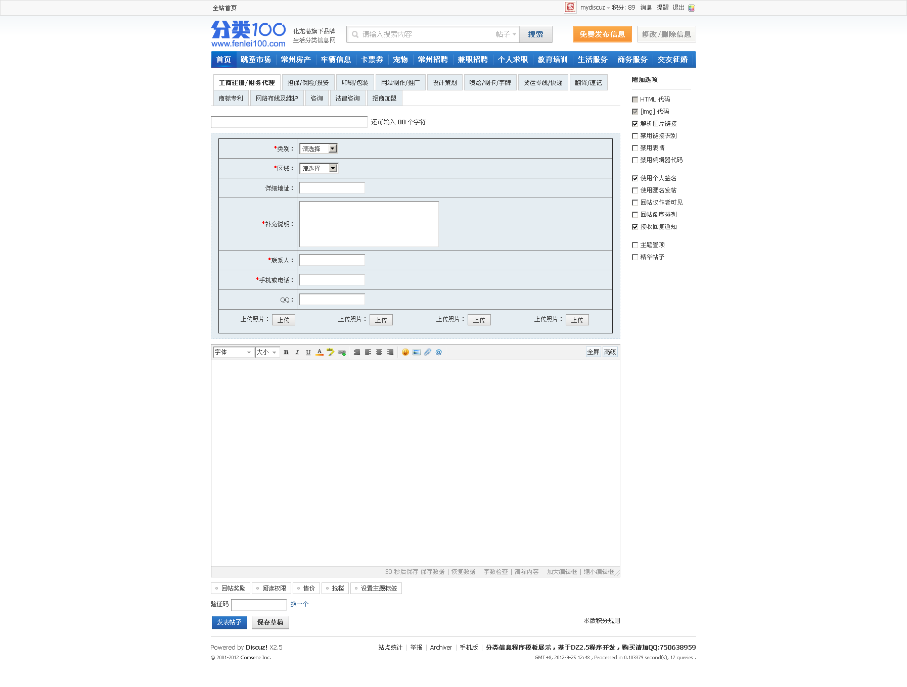Image resolution: width=907 pixels, height=687 pixels.
Task: Enable the HTML 代码 checkbox
Action: [x=635, y=100]
